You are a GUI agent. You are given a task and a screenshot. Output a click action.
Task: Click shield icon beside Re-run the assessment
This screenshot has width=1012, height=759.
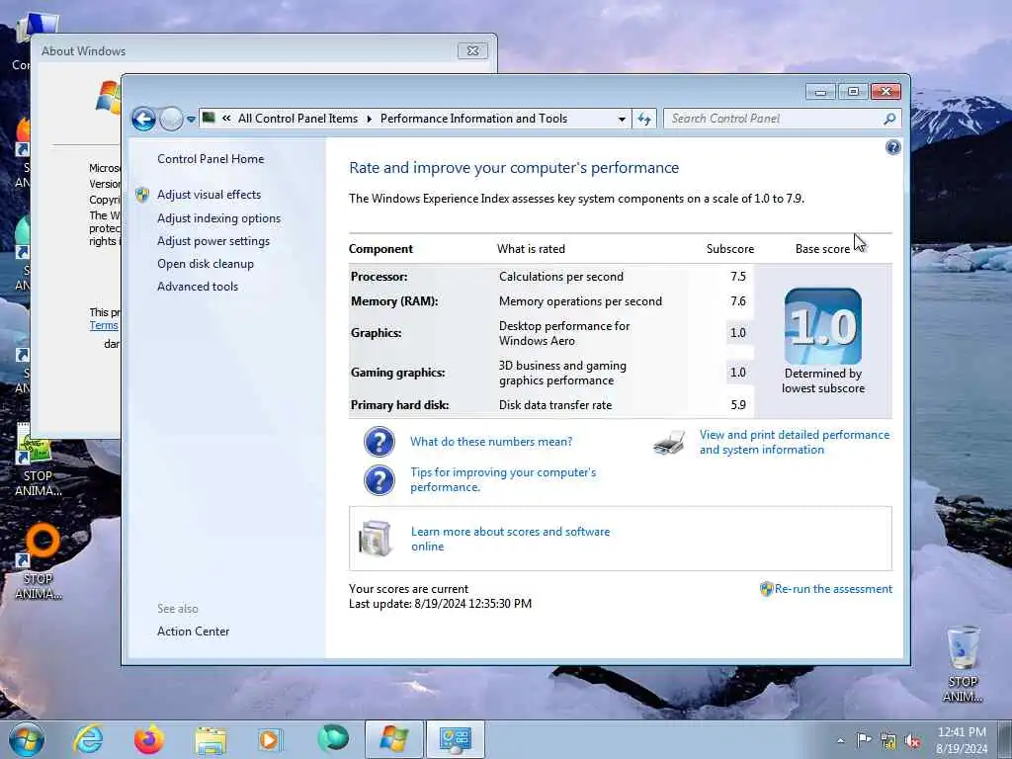[x=766, y=589]
